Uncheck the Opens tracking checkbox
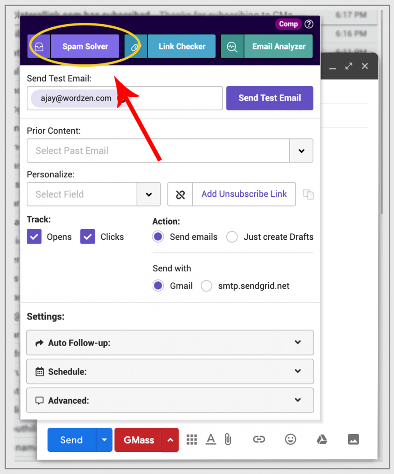The height and width of the screenshot is (474, 394). [x=34, y=237]
